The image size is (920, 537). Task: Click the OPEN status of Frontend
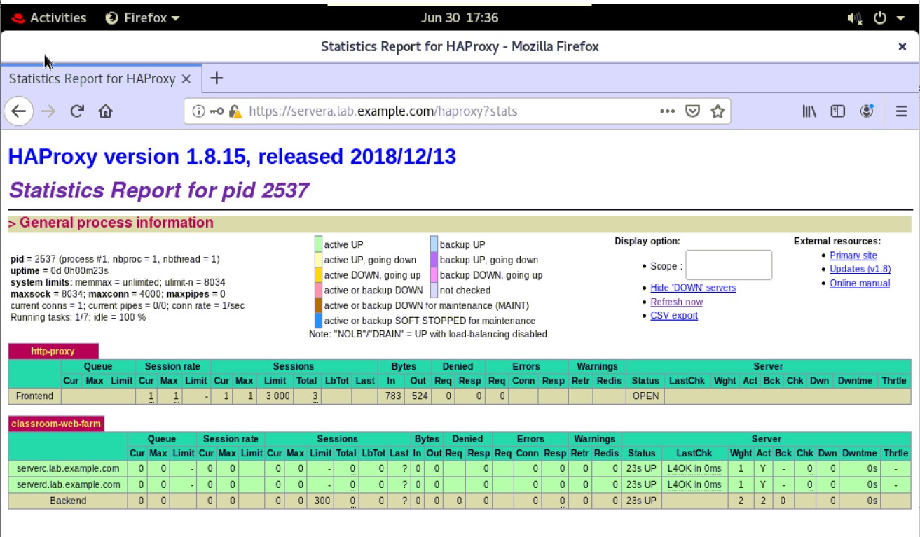tap(645, 396)
